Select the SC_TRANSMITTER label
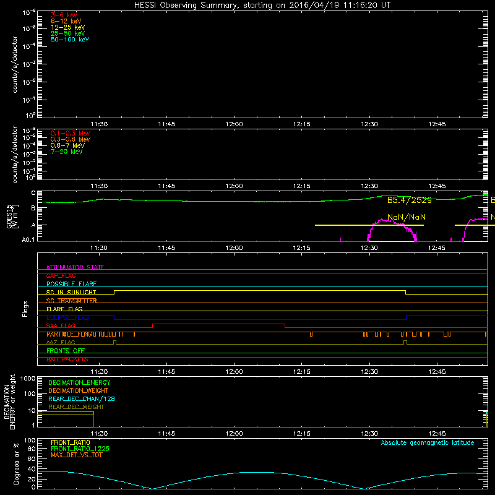 (71, 301)
